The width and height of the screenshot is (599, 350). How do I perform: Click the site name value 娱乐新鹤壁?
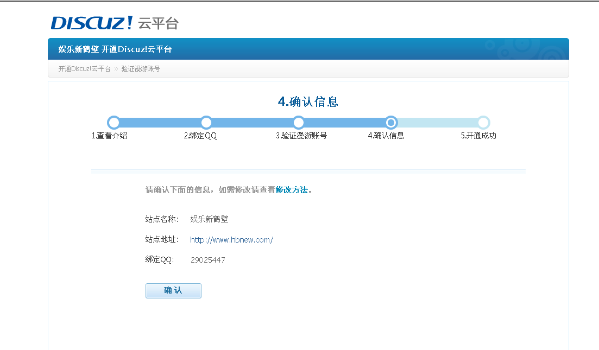click(x=209, y=219)
